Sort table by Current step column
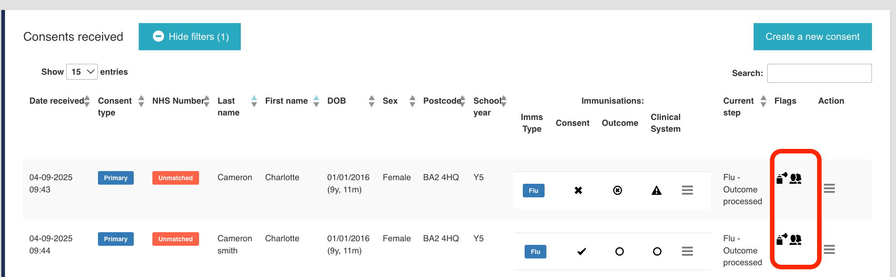 tap(763, 101)
